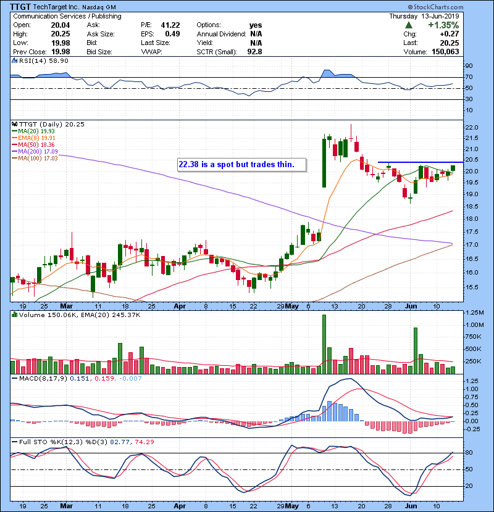Click the 'MA(50) 18.36' legend entry
This screenshot has height=512, width=494.
click(36, 144)
